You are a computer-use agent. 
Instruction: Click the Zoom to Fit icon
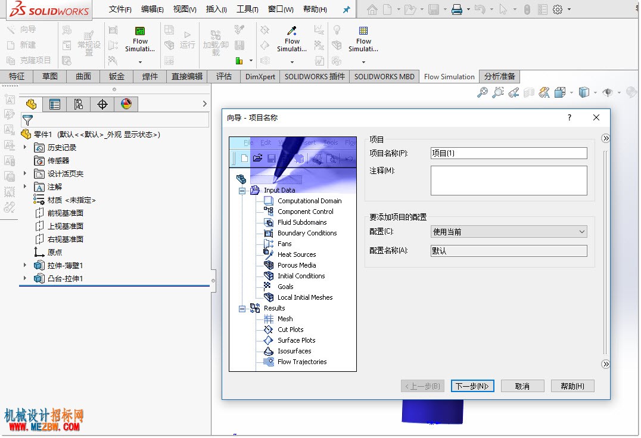tap(483, 92)
